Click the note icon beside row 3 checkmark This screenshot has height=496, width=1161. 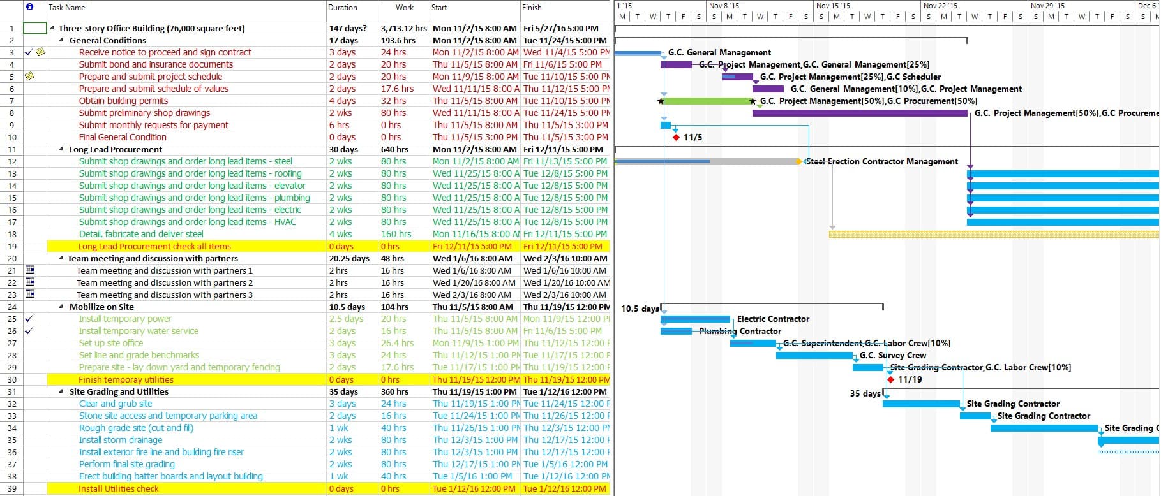pyautogui.click(x=40, y=52)
